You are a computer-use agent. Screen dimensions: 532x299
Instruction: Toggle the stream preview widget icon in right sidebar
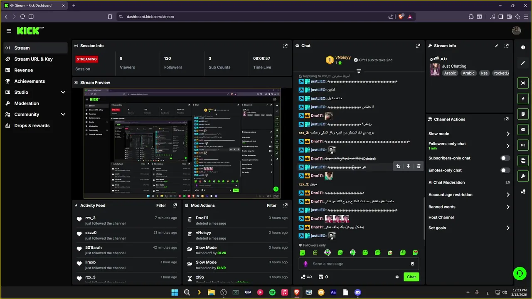tap(523, 83)
